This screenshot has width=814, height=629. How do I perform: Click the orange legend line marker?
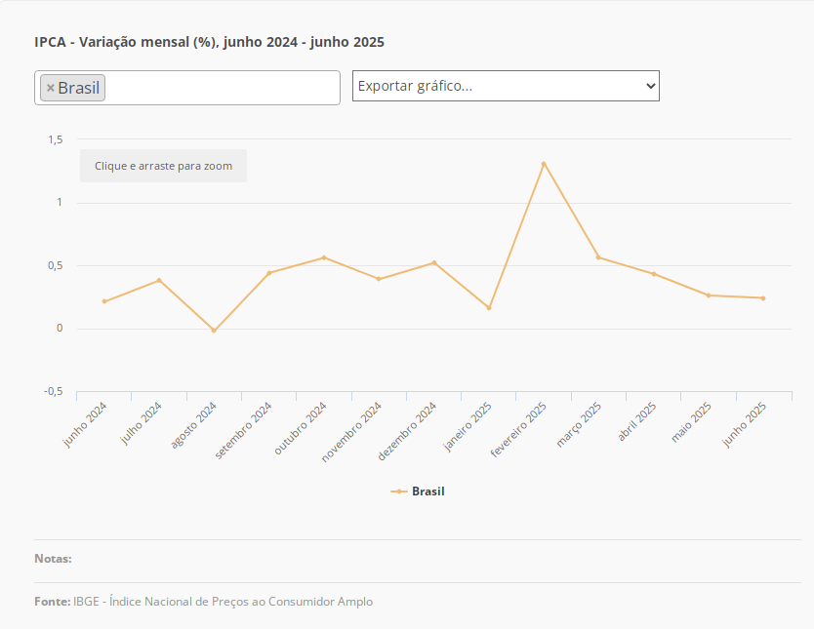click(x=398, y=491)
